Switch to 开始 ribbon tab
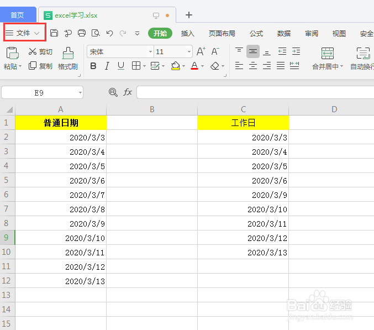Image resolution: width=374 pixels, height=330 pixels. pos(160,33)
